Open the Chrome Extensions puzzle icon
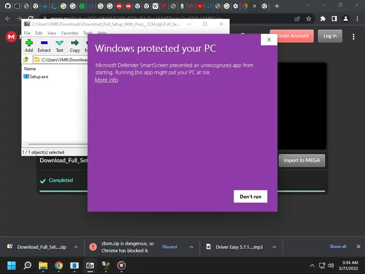Viewport: 365px width, 274px height. [x=323, y=19]
